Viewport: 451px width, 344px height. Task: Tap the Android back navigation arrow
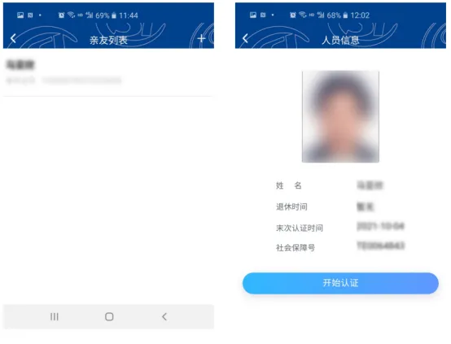point(164,316)
